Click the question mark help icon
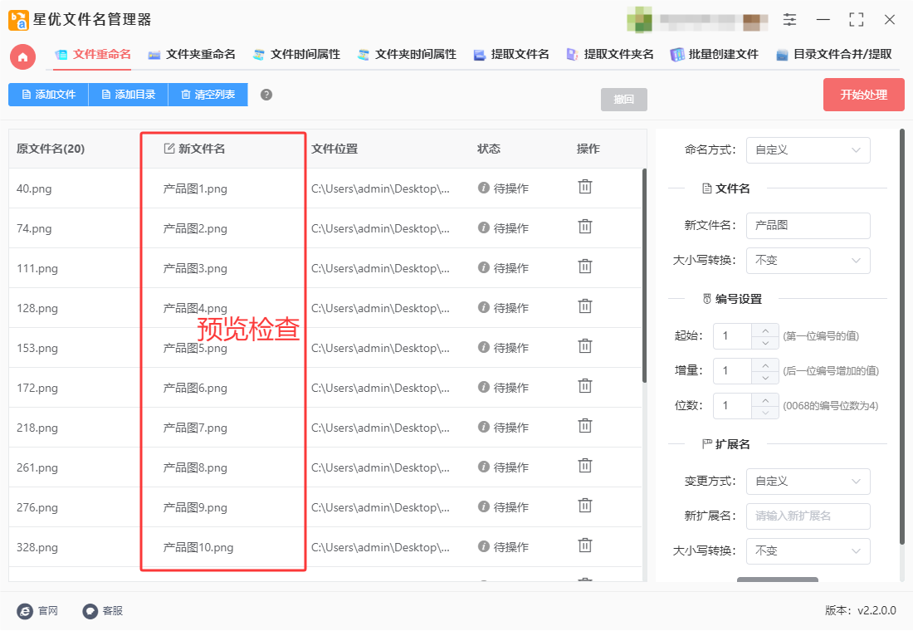913x631 pixels. (266, 95)
